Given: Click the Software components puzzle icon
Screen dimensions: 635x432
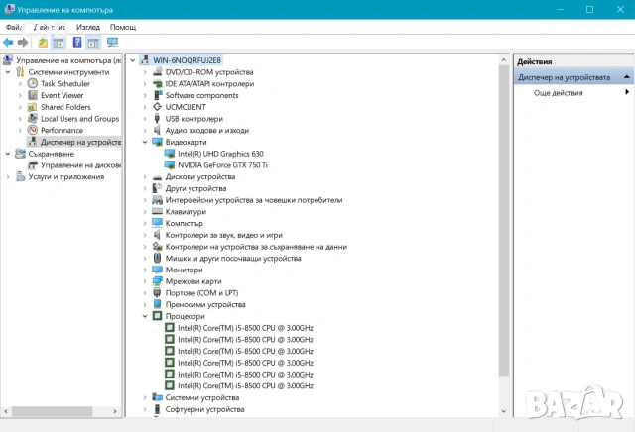Looking at the screenshot, I should 157,95.
